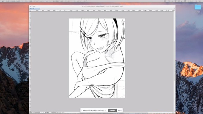This screenshot has width=203, height=114.
Task: Open the CLIP STUDIO PAINT application menu
Action: (13, 1)
